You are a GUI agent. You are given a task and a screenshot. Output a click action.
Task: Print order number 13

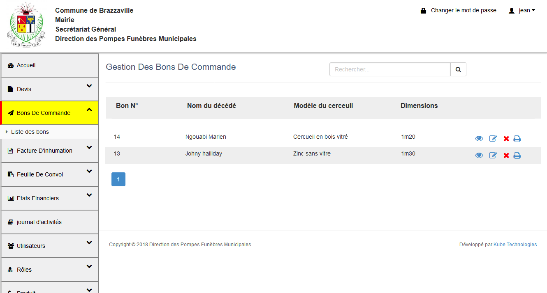(517, 156)
